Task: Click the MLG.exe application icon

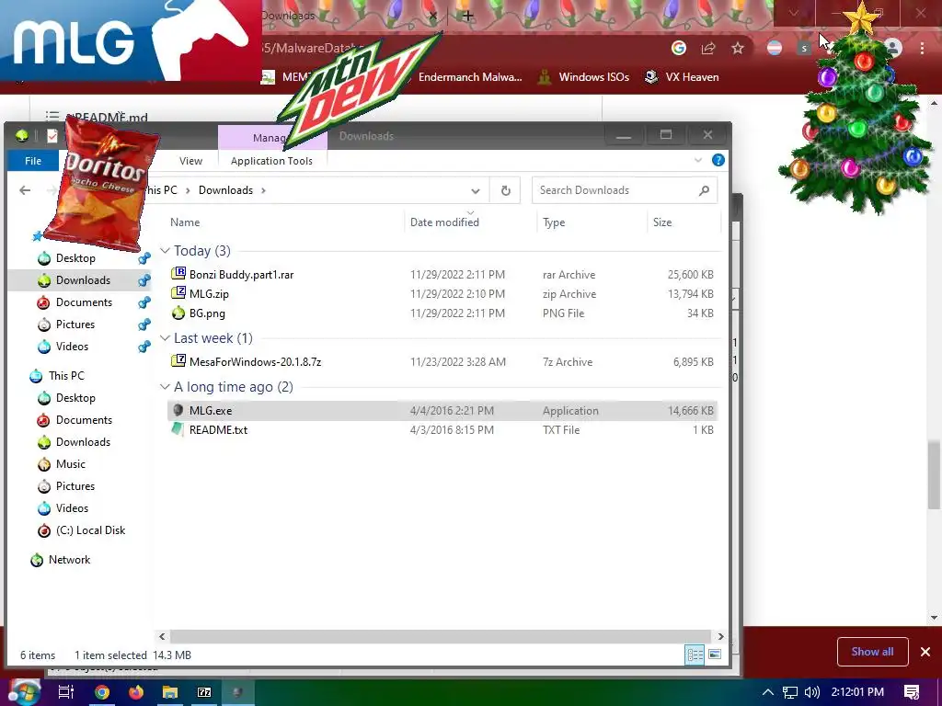Action: coord(178,410)
